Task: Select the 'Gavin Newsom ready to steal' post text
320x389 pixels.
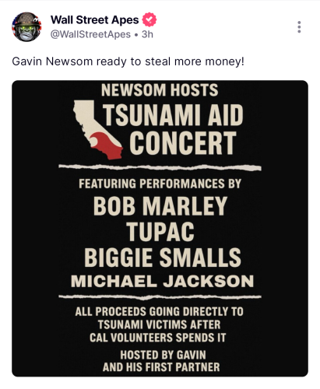Action: (x=128, y=61)
